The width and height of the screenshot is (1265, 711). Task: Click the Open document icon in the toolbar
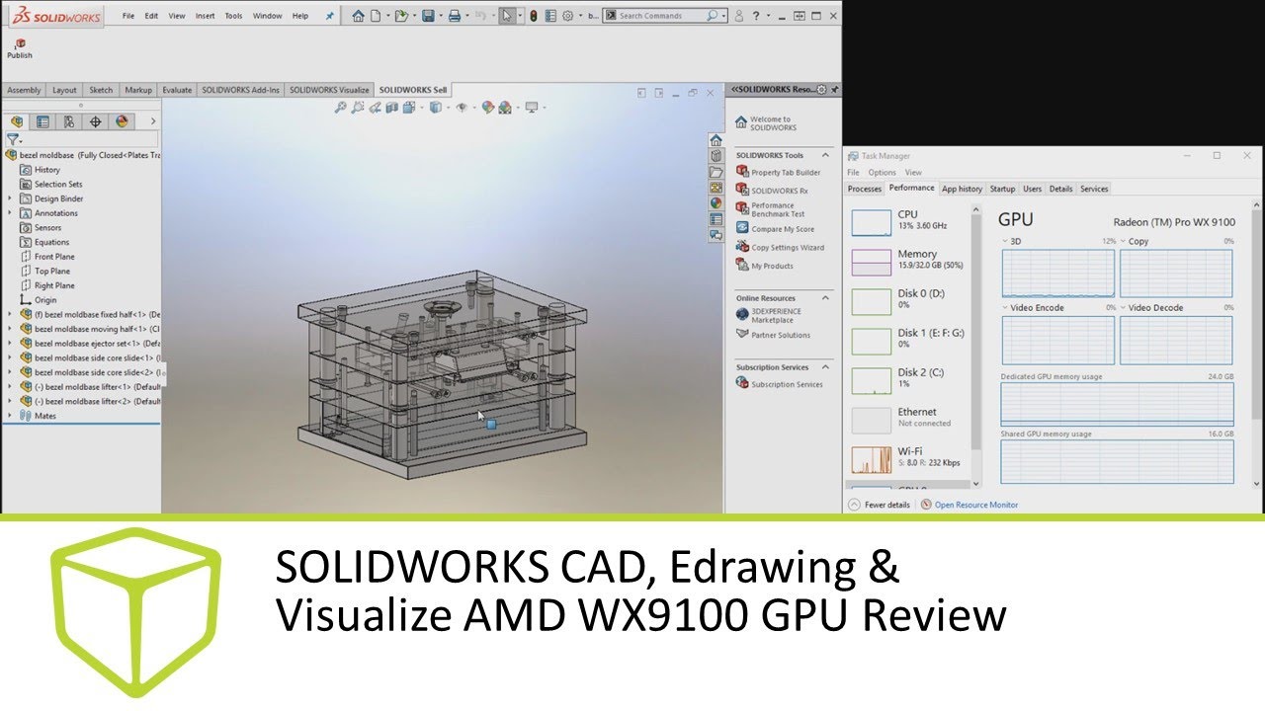(x=401, y=16)
